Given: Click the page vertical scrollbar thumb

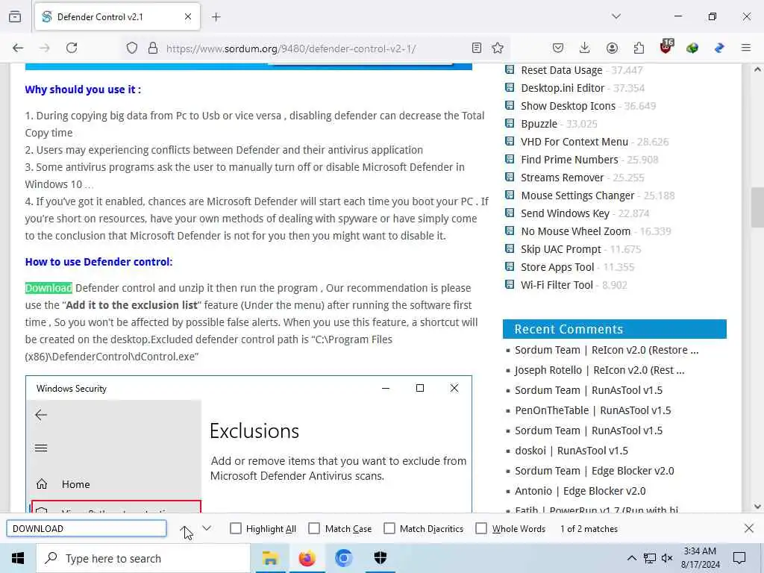Looking at the screenshot, I should pyautogui.click(x=757, y=207).
